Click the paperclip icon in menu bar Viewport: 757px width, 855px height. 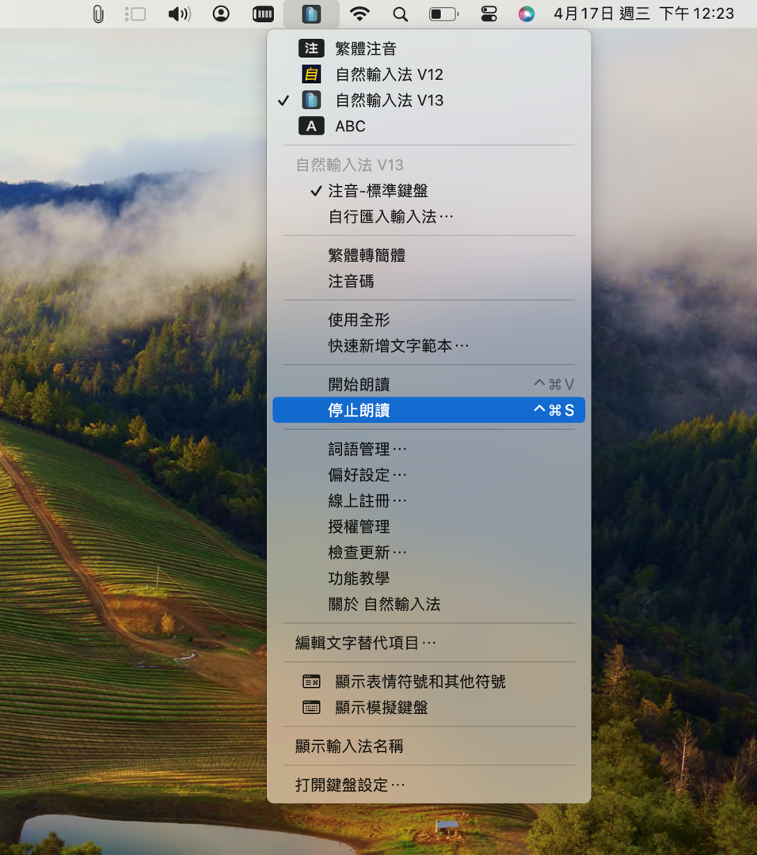97,14
